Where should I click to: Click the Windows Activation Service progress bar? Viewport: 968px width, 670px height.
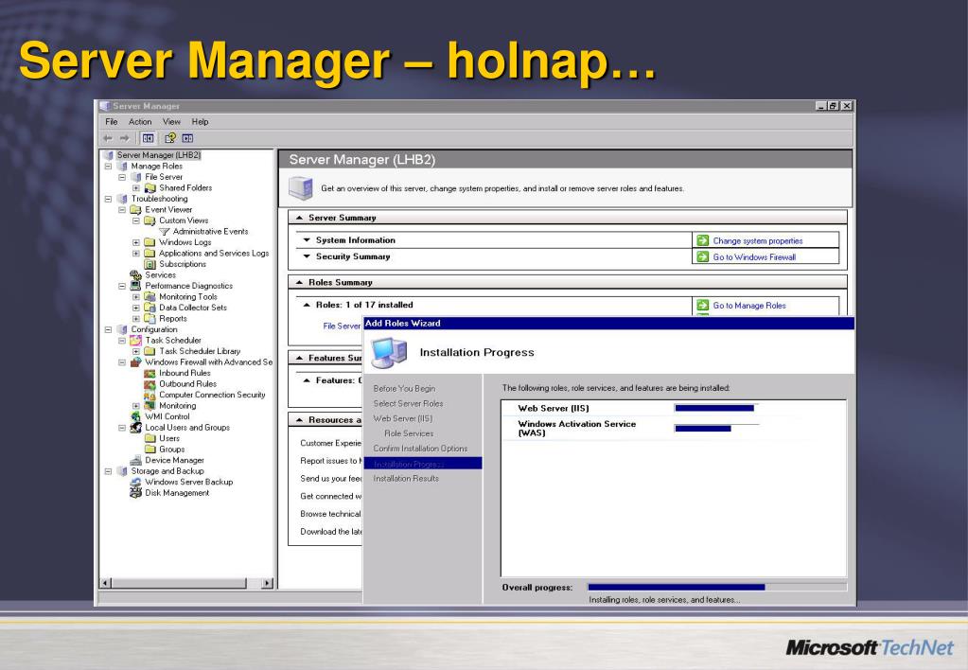[716, 428]
